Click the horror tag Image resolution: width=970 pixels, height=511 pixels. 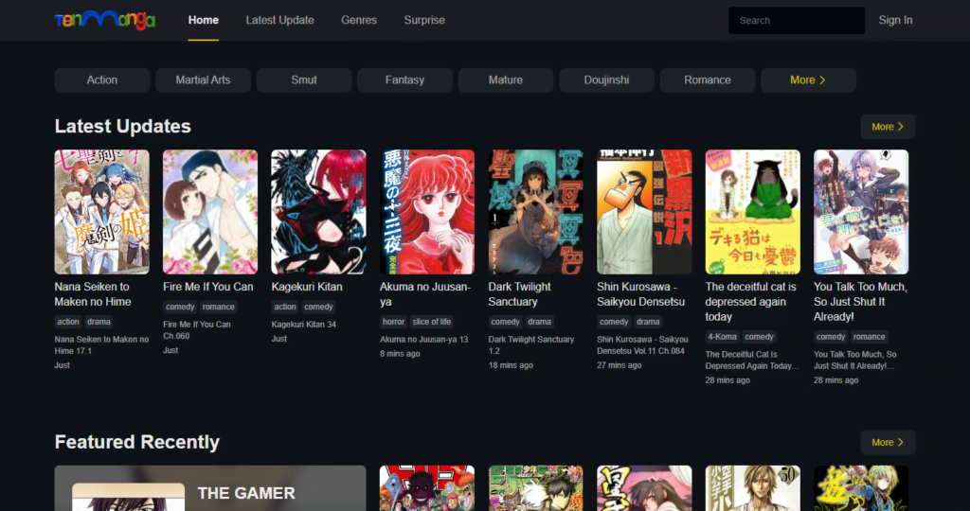(x=393, y=322)
